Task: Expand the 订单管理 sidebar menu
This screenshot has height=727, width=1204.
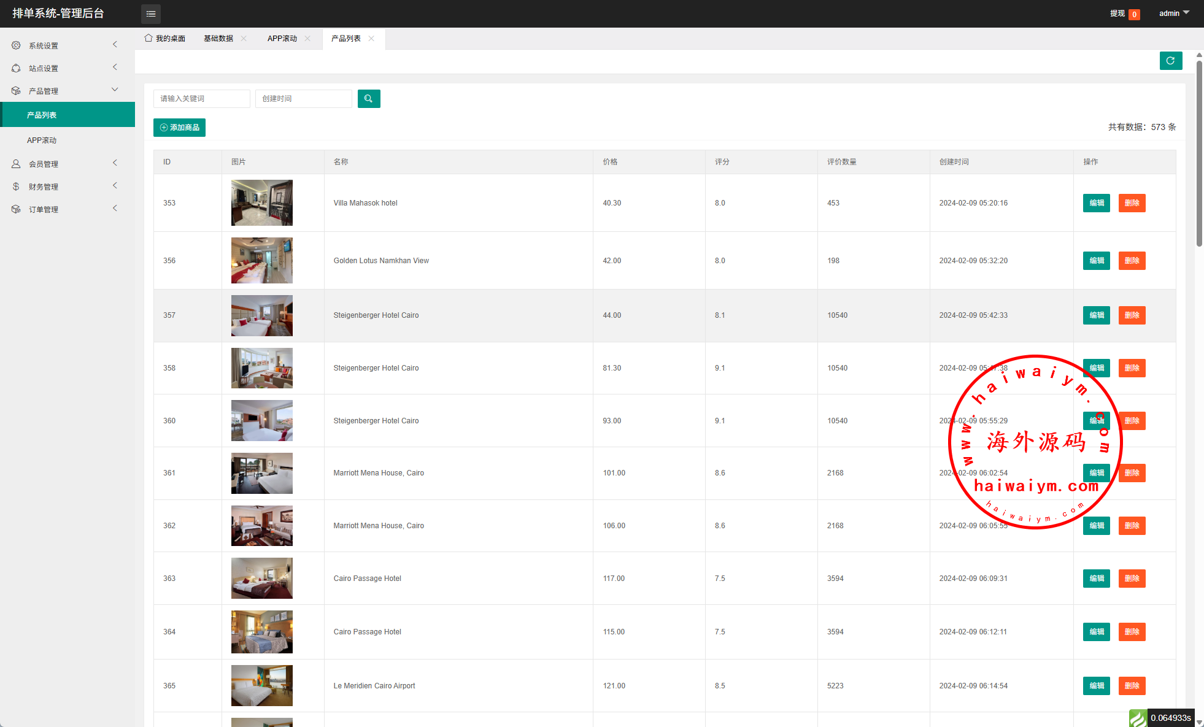Action: [68, 209]
